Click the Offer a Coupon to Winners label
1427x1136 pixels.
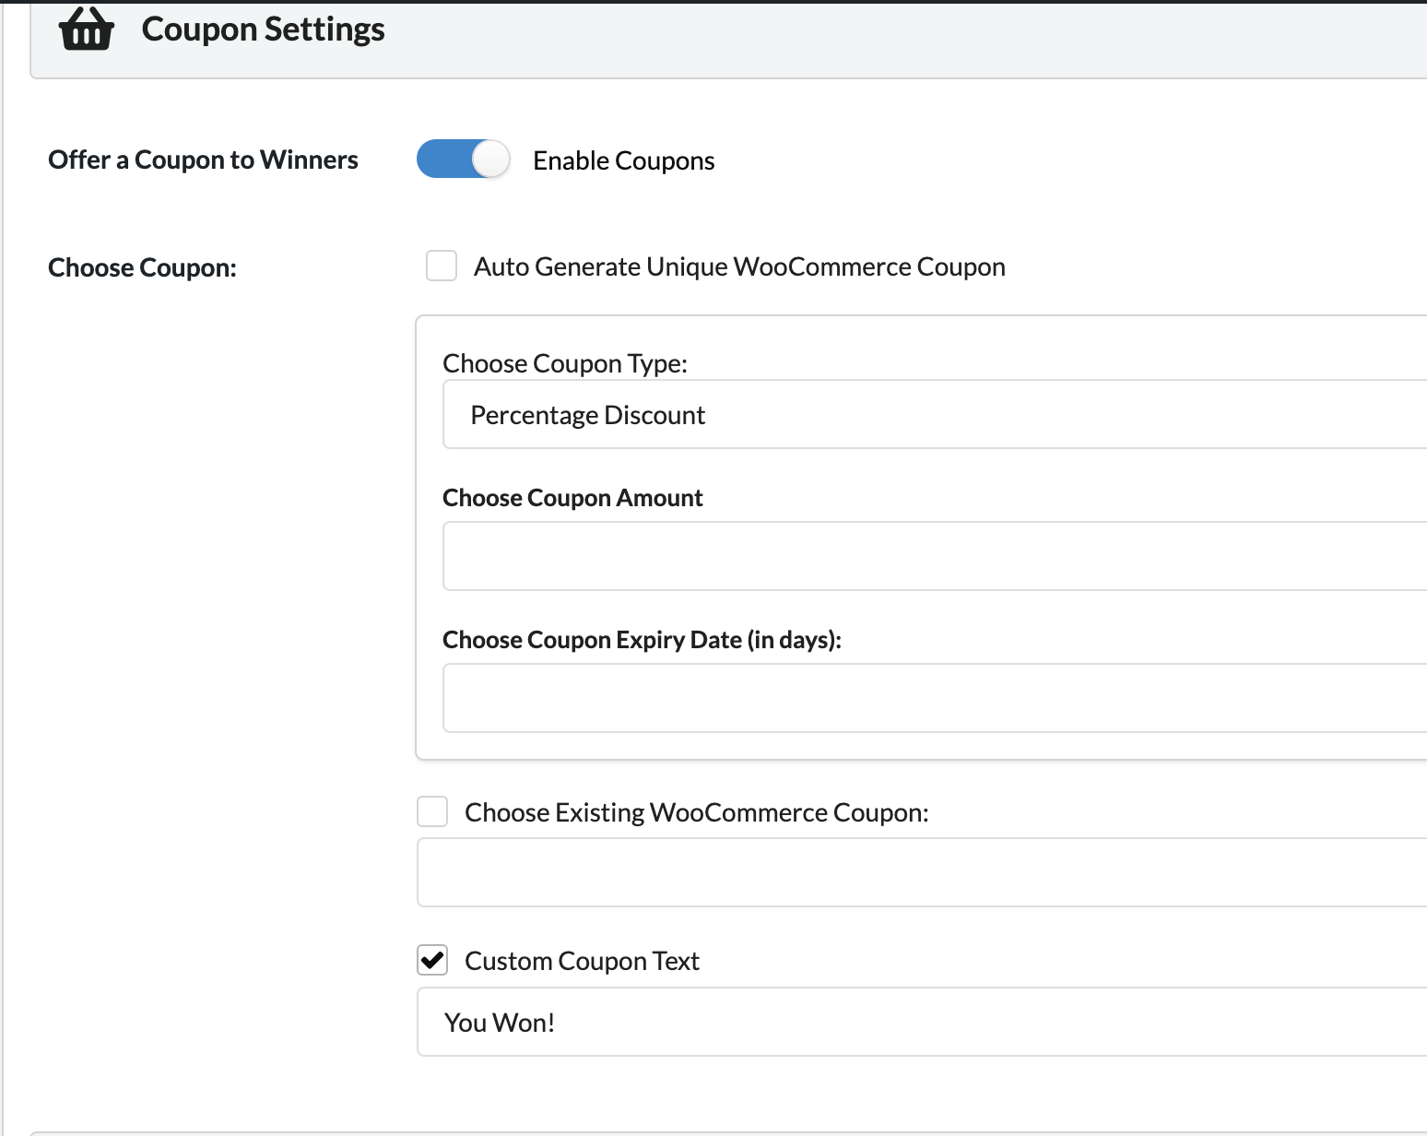pos(203,160)
